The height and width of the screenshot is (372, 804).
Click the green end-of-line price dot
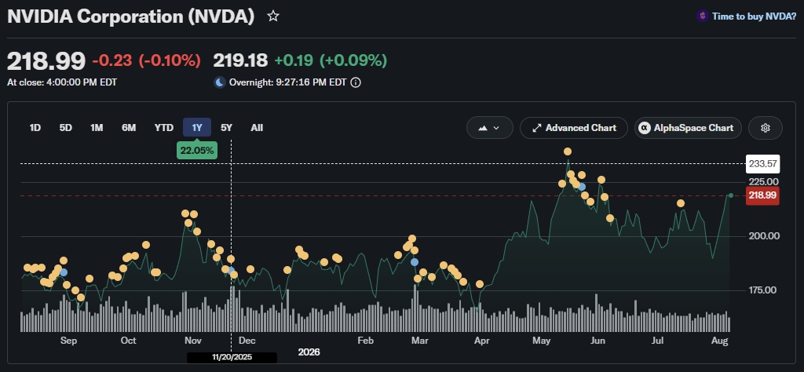731,195
